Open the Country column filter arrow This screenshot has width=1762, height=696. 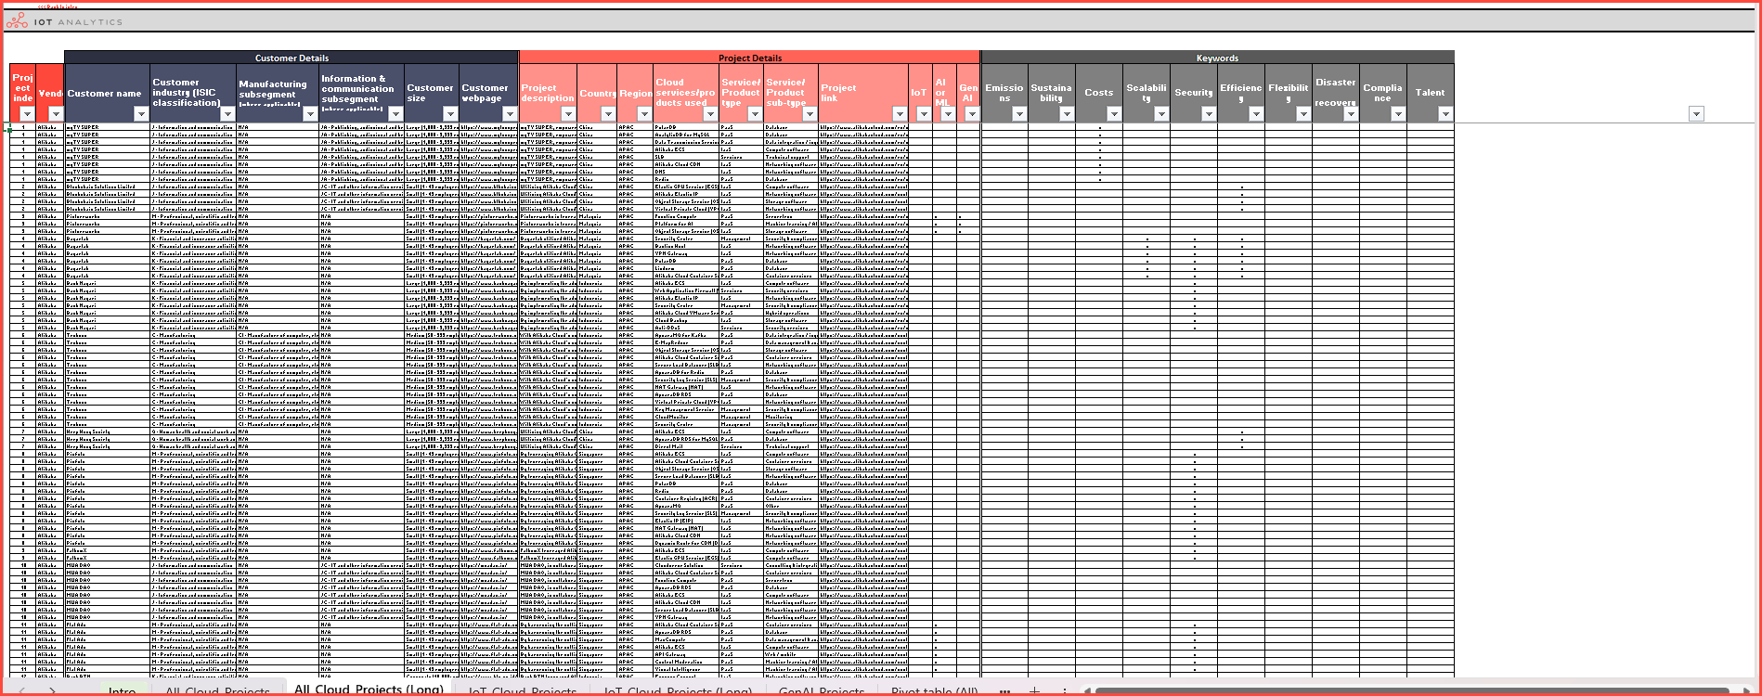pos(608,114)
